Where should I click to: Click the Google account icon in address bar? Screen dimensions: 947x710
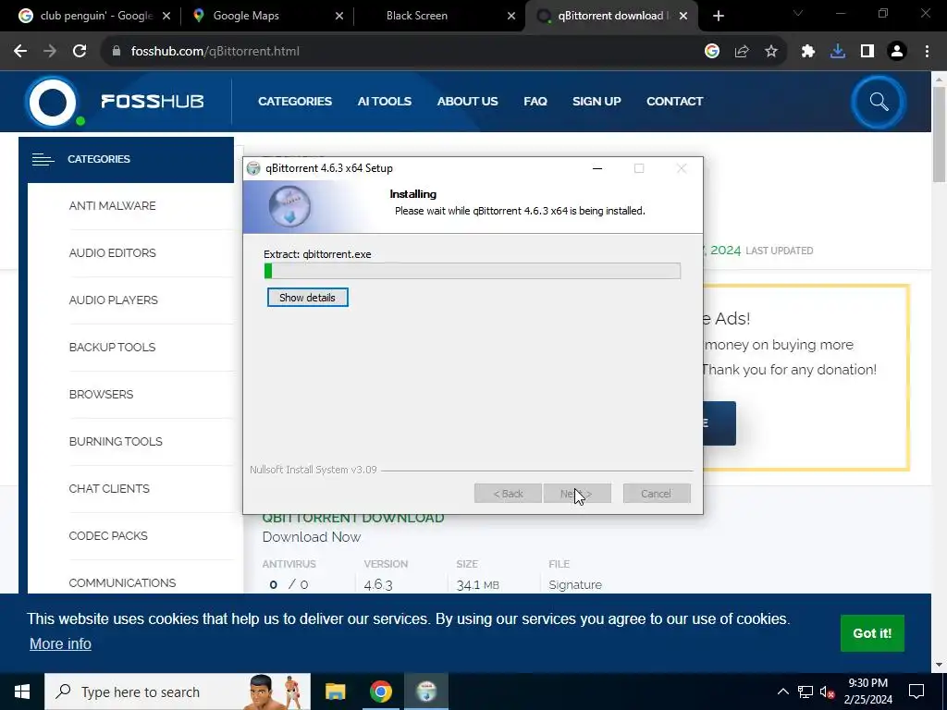click(x=712, y=52)
